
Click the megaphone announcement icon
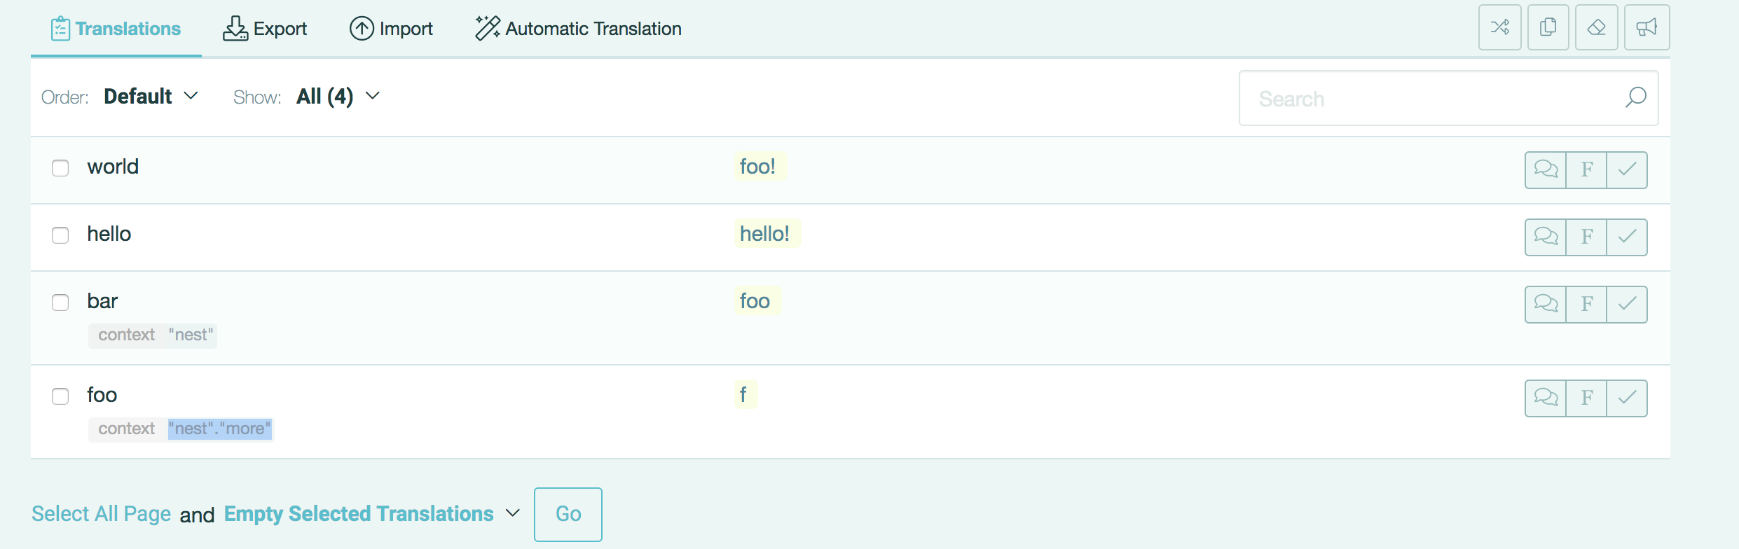[1647, 28]
